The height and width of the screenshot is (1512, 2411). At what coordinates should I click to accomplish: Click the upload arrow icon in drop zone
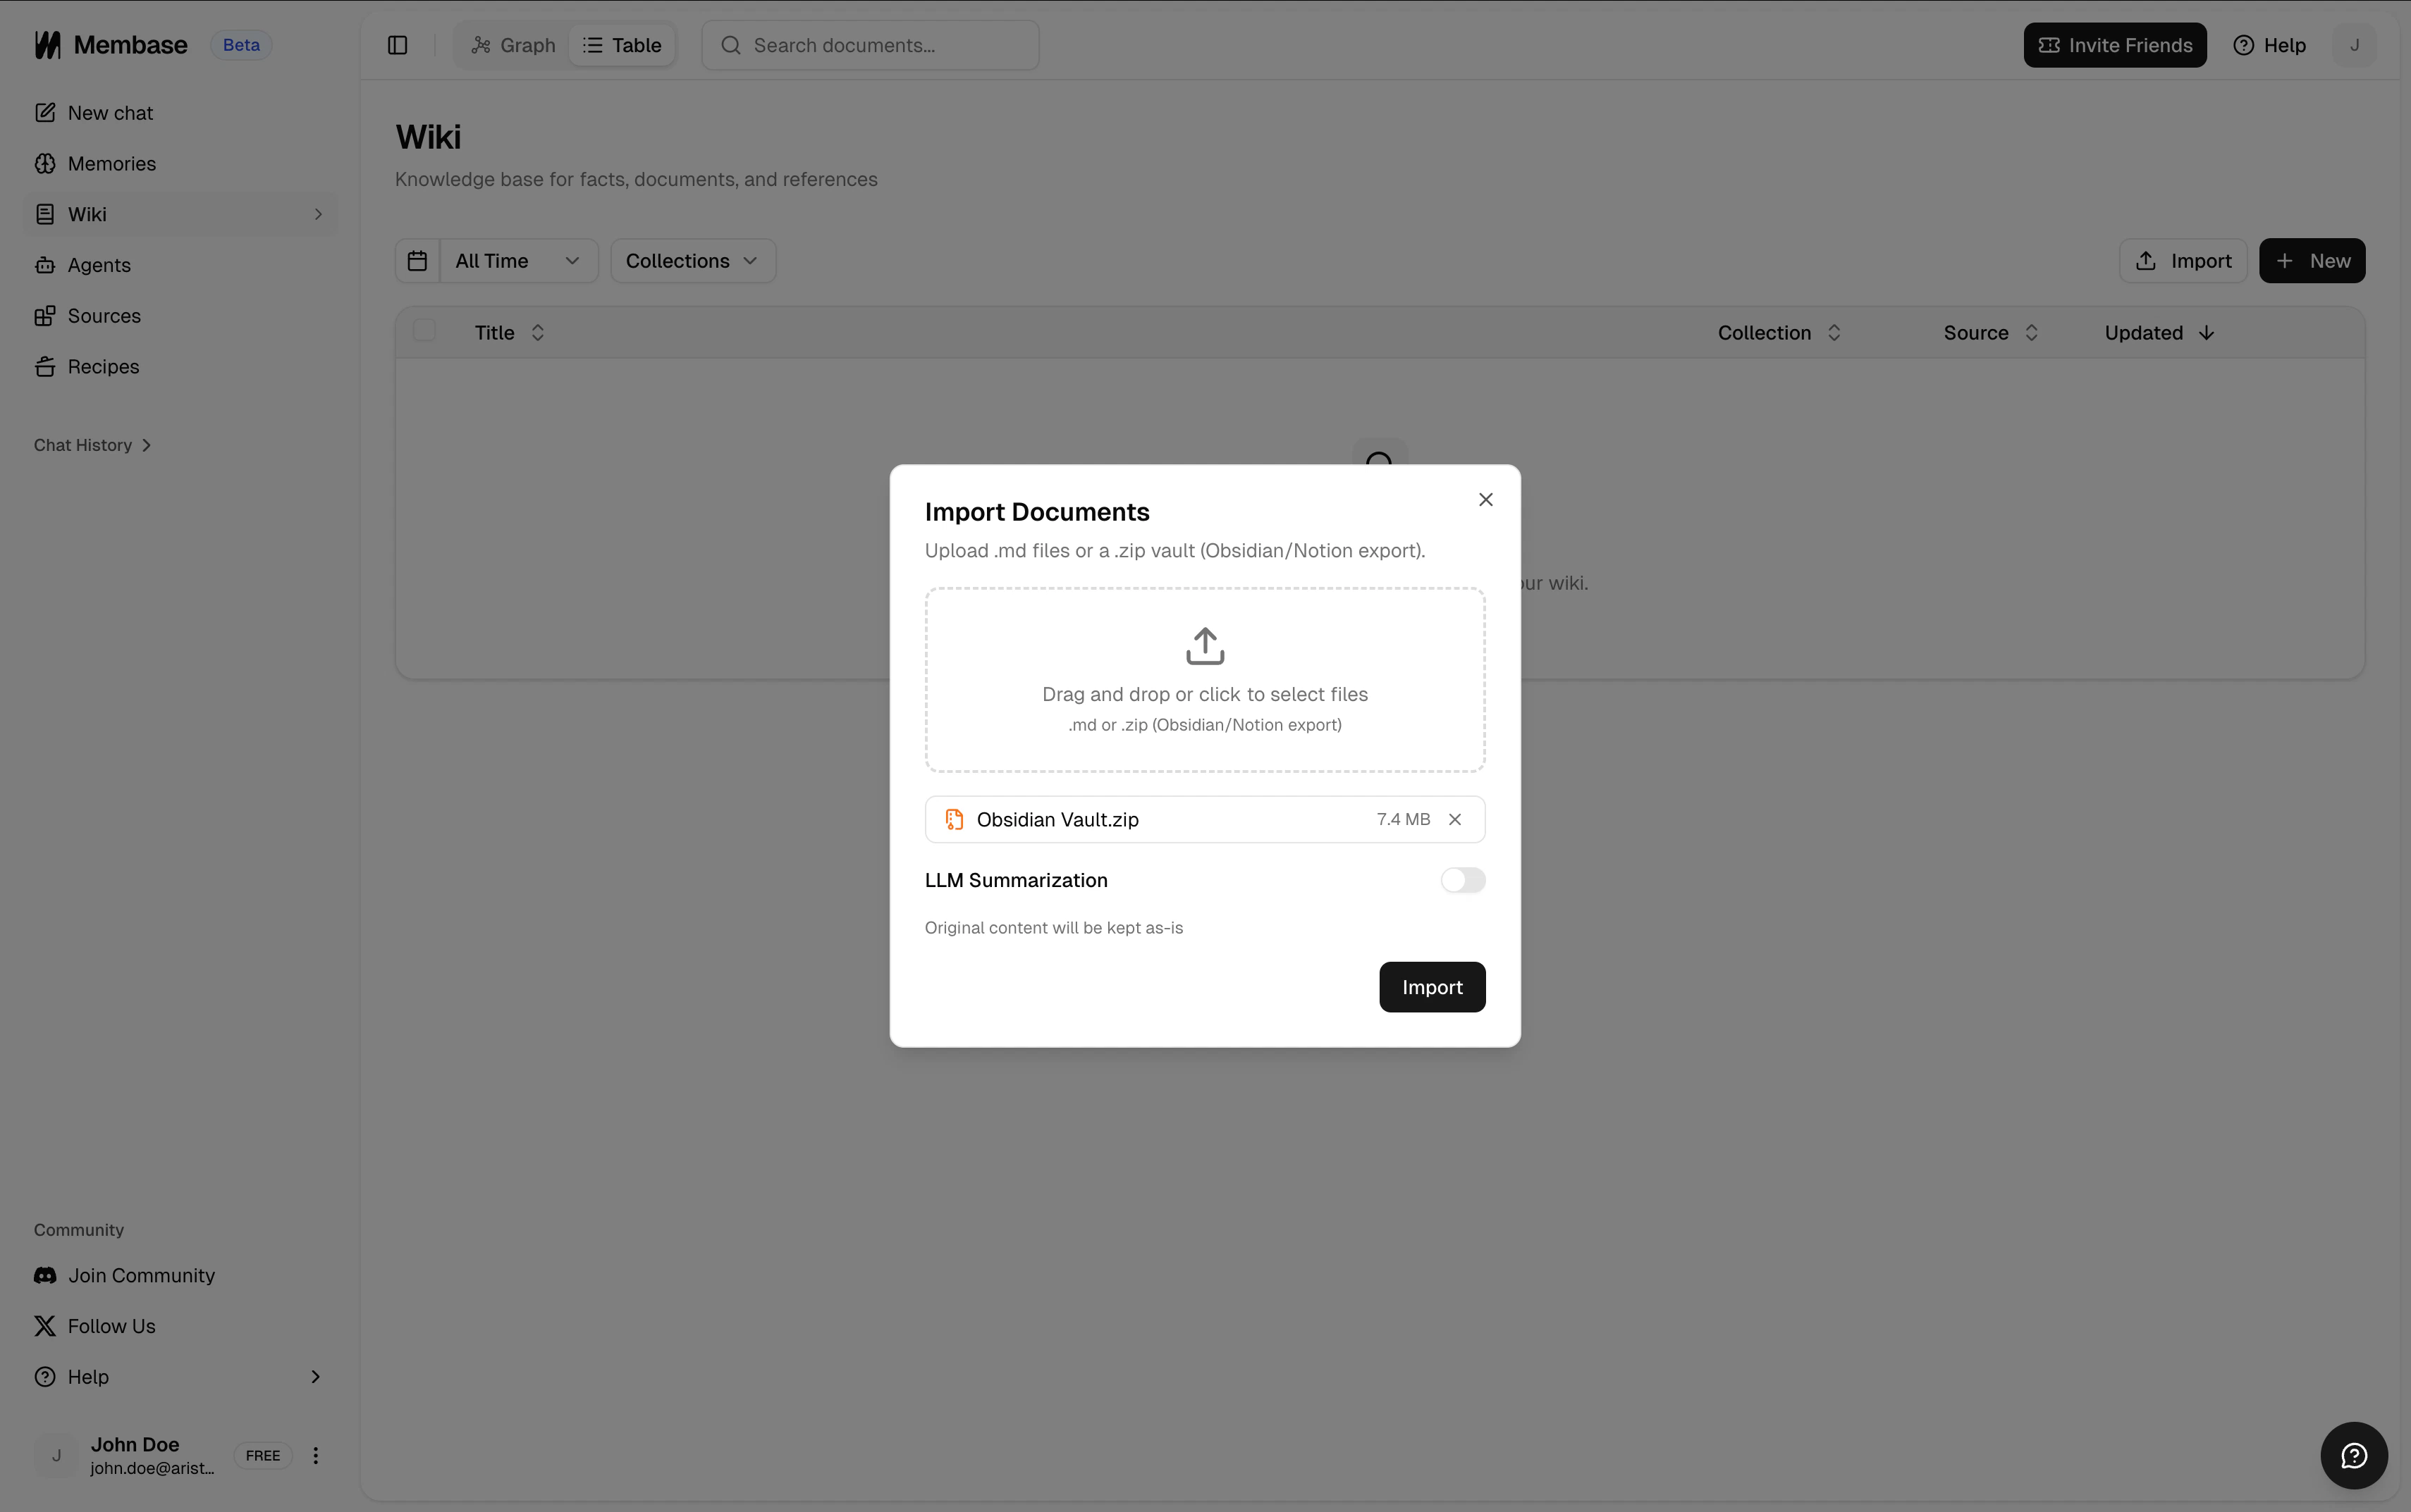tap(1205, 646)
